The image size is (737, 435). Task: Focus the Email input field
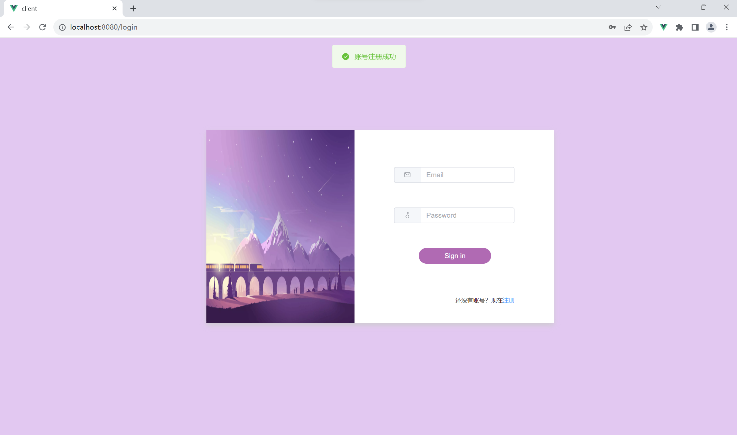point(467,175)
